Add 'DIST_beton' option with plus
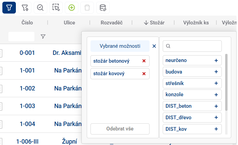Viewport: 238px width, 145px height. (216, 106)
